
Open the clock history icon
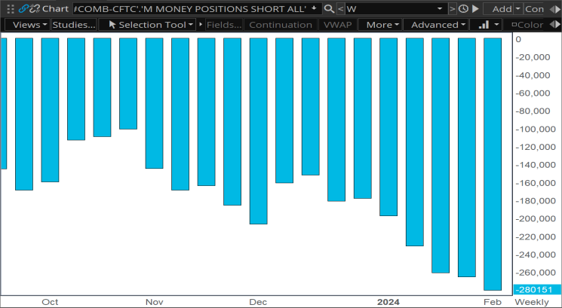(463, 9)
